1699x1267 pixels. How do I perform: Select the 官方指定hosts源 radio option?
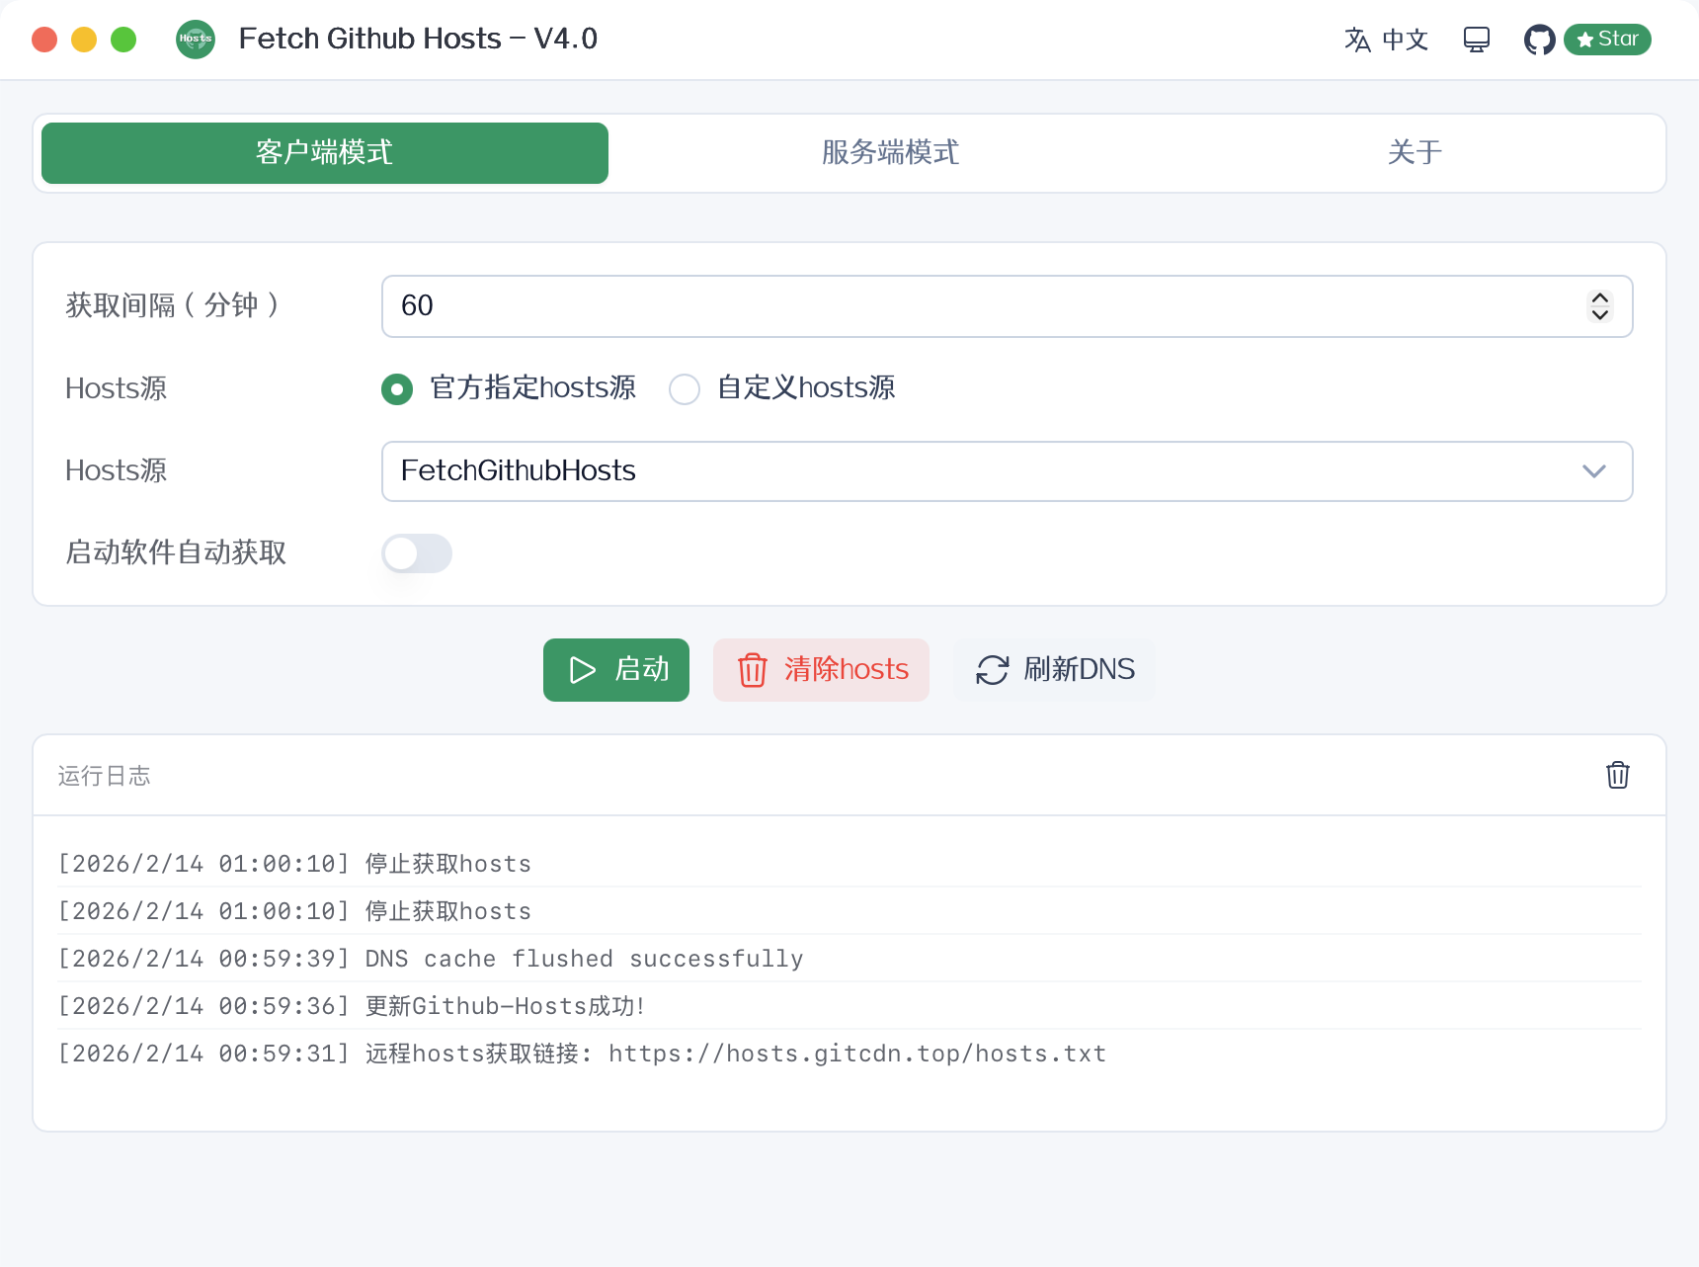point(397,389)
